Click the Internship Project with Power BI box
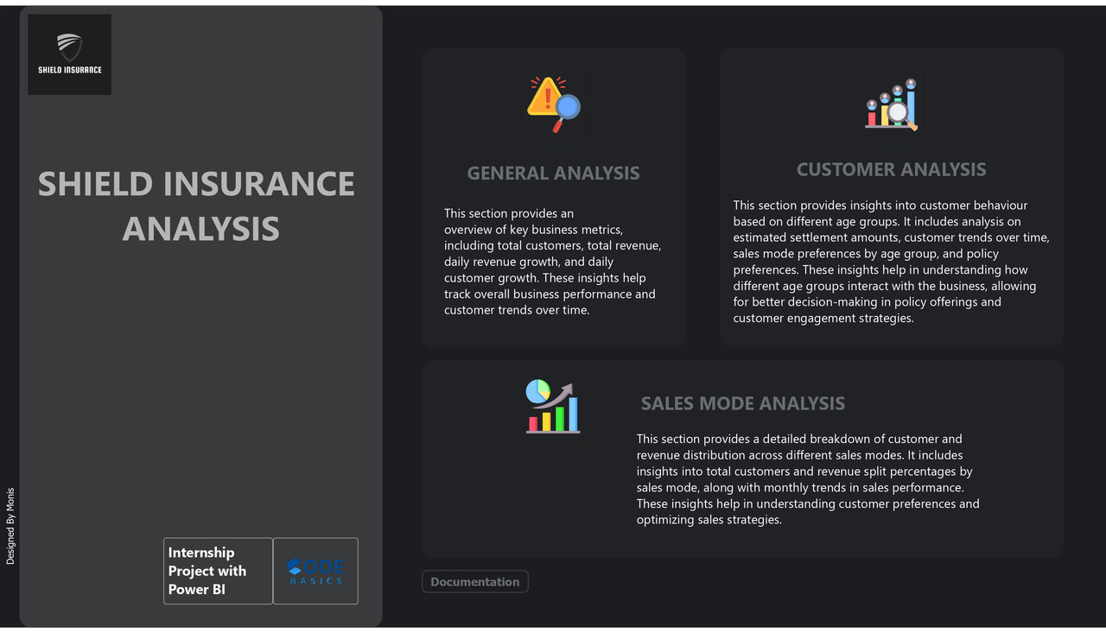 point(218,571)
